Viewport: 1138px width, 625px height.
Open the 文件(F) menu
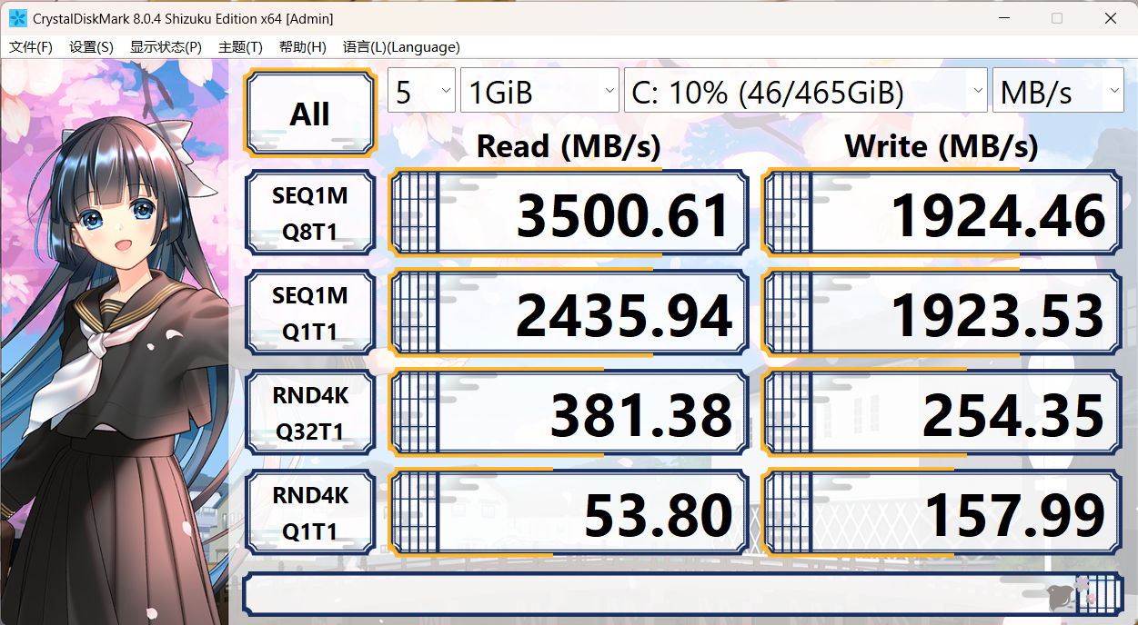pos(31,47)
